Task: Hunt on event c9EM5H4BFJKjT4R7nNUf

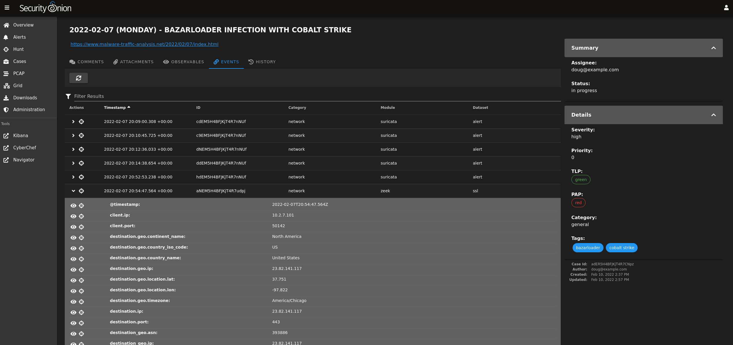Action: pyautogui.click(x=82, y=136)
